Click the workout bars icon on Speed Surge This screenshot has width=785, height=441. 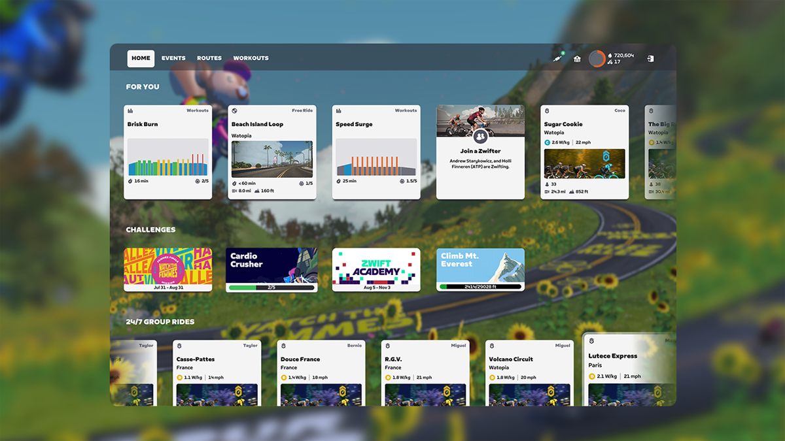(339, 111)
